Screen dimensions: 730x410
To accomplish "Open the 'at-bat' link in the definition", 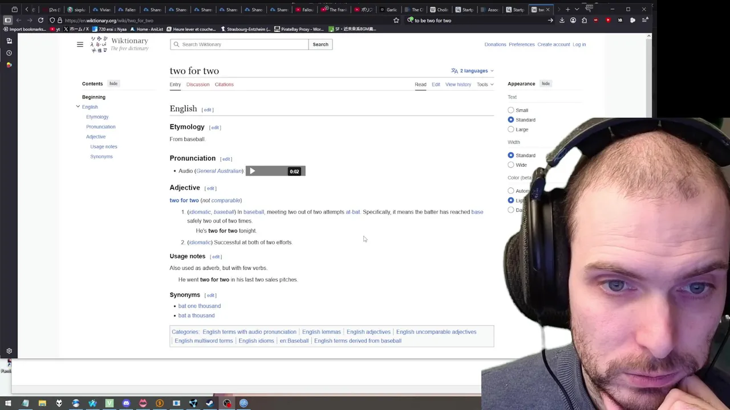I will pos(352,212).
